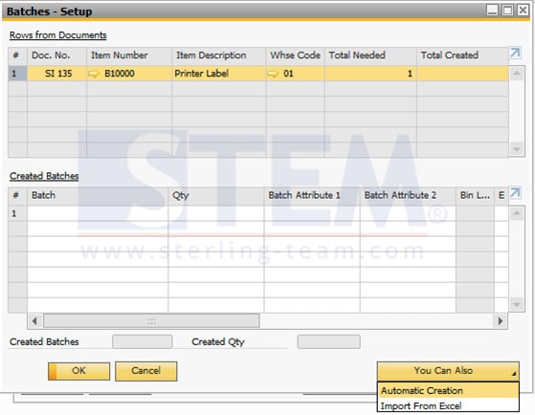535x415 pixels.
Task: Expand the Rows from Documents table via corner arrow icon
Action: (x=515, y=53)
